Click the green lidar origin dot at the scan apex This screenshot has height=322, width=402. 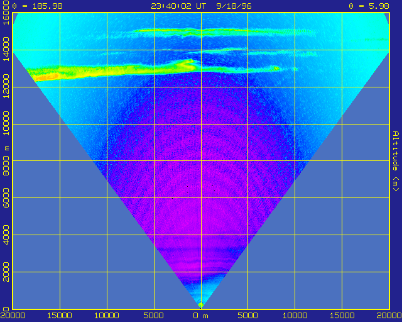pyautogui.click(x=201, y=305)
